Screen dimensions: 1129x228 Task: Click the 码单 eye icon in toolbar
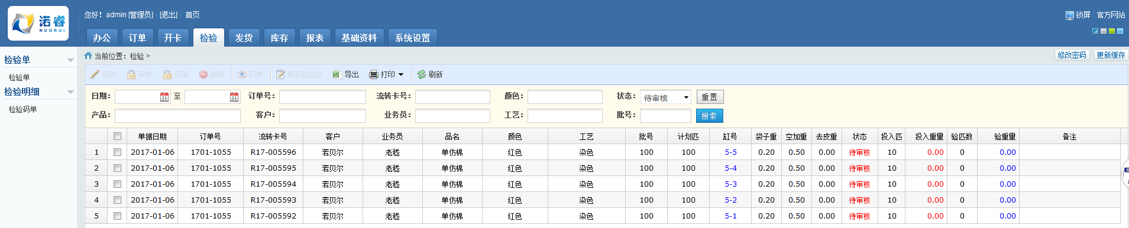tap(242, 74)
